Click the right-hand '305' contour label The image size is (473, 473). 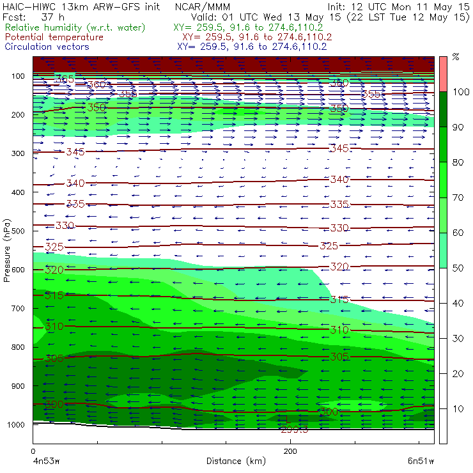point(339,357)
